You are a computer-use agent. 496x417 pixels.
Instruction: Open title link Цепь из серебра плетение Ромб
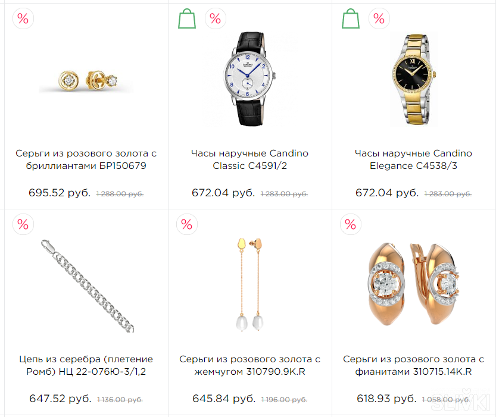(x=86, y=365)
